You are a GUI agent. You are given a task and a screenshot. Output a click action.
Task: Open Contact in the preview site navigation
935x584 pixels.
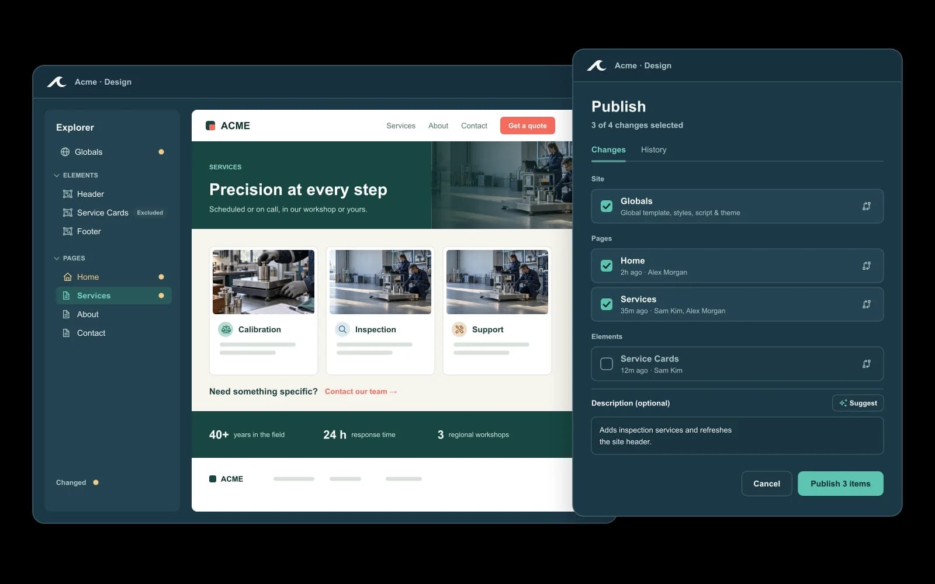click(x=474, y=126)
